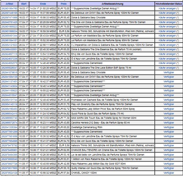Open article number 262941137481
Viewport: 183px width, 176px height.
pos(9,81)
